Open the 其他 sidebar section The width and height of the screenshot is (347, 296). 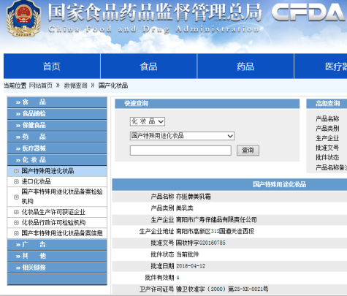coord(57,256)
